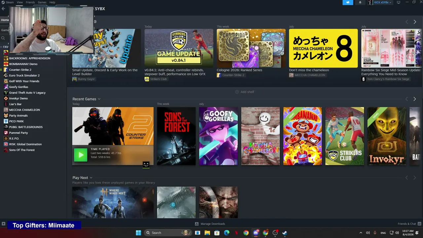Select PUBG: BATTLEGROUNDS in library list
Screen dimensions: 423x238
tap(26, 127)
